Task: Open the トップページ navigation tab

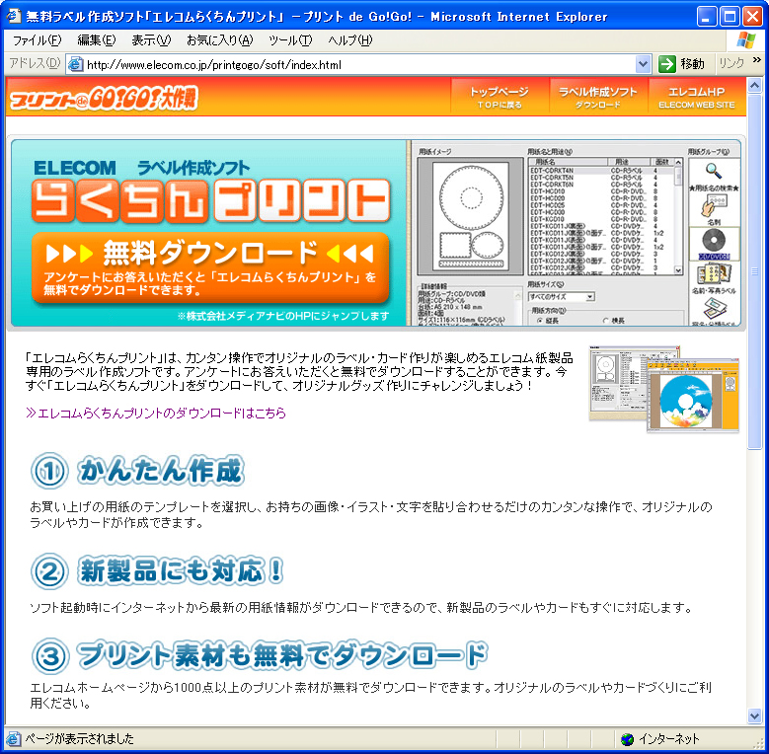Action: [500, 97]
